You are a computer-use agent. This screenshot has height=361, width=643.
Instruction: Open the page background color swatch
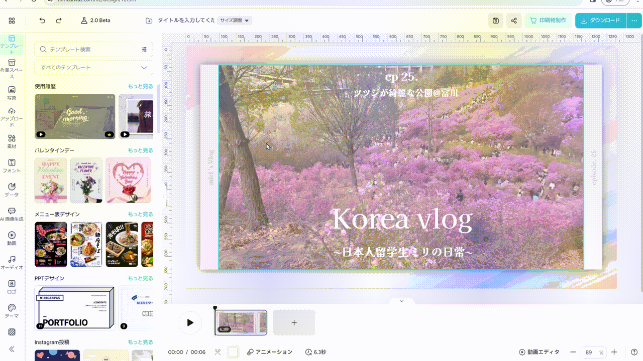[x=233, y=352]
